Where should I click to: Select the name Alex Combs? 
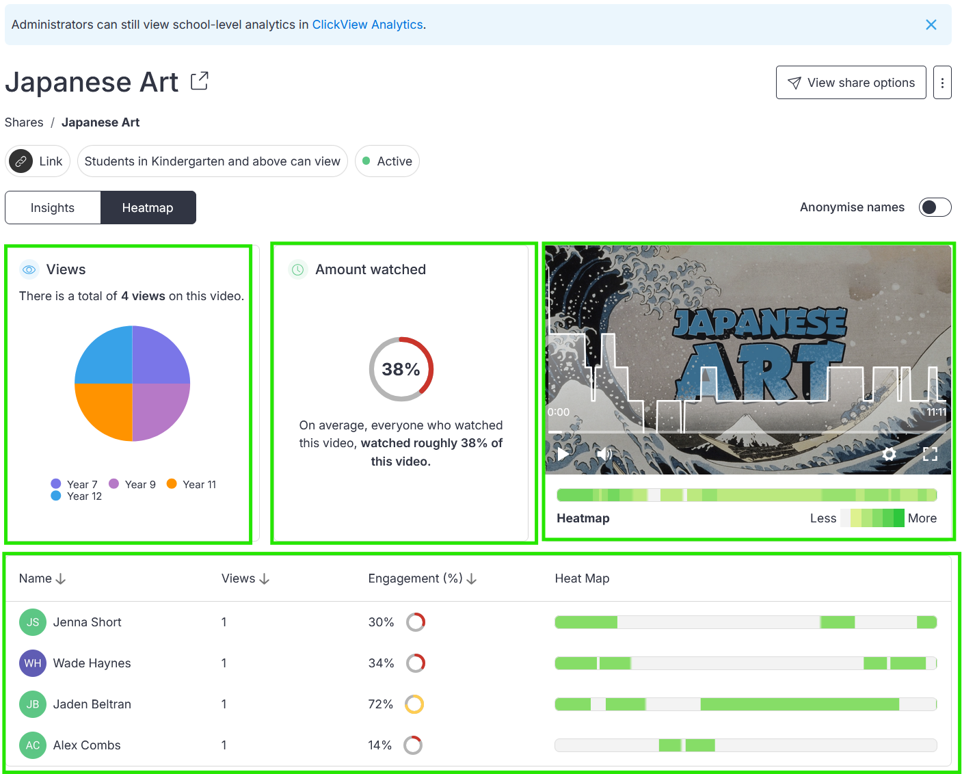87,745
